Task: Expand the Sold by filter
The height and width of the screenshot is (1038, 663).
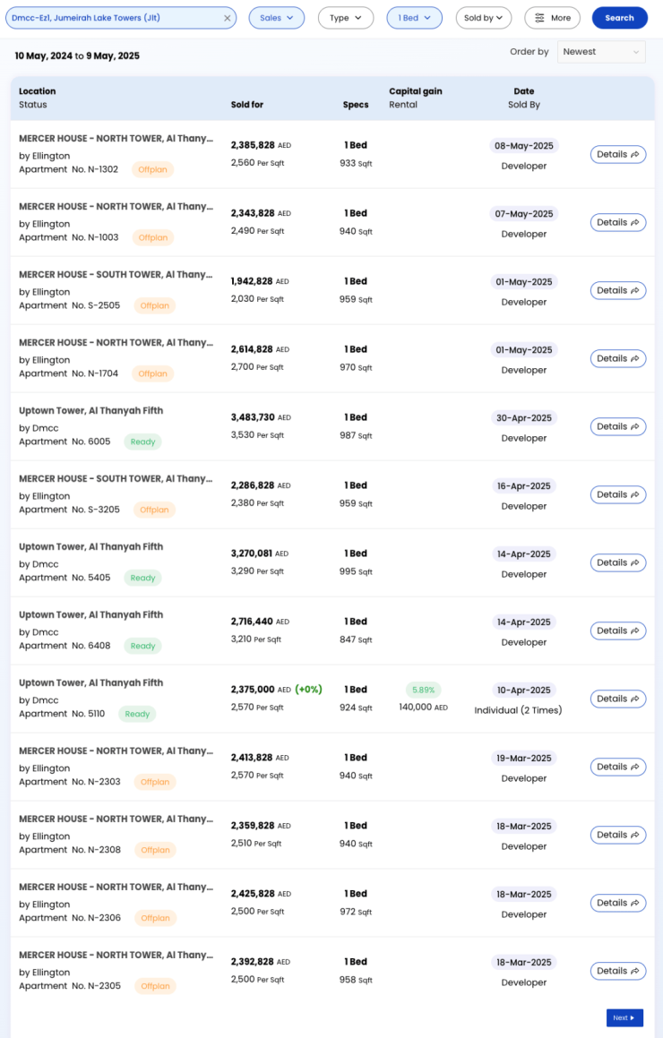Action: tap(483, 18)
